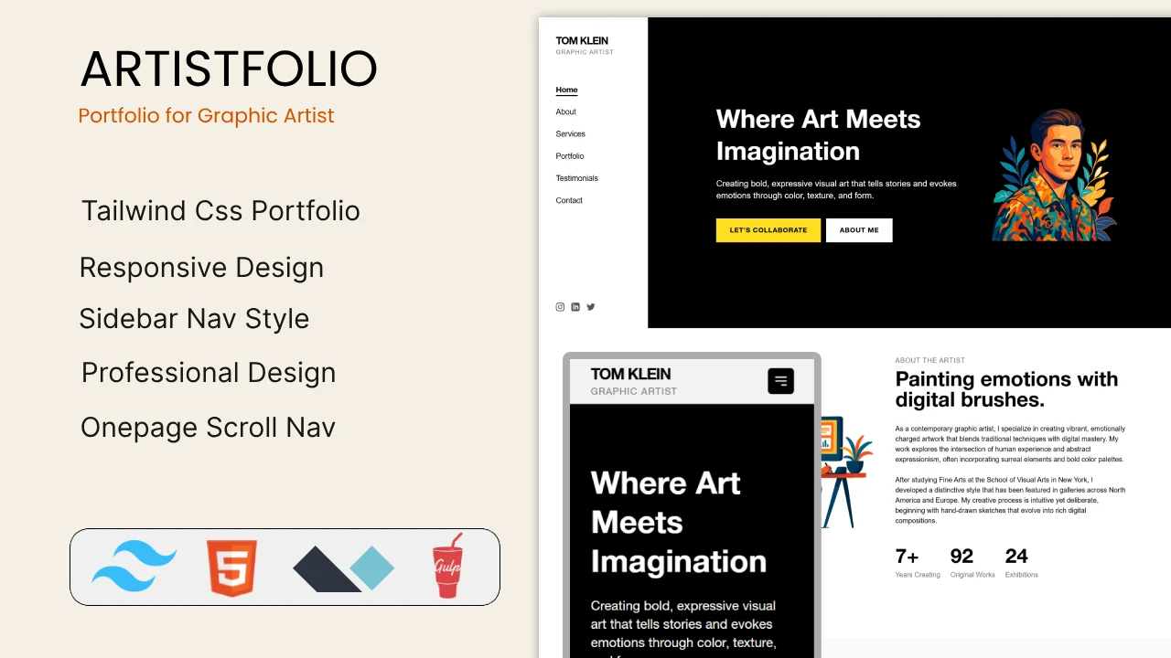This screenshot has width=1171, height=658.
Task: Go to Services in sidebar nav
Action: (570, 133)
